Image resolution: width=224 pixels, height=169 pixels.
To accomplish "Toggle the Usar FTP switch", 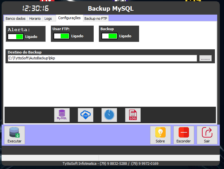I will 61,36.
